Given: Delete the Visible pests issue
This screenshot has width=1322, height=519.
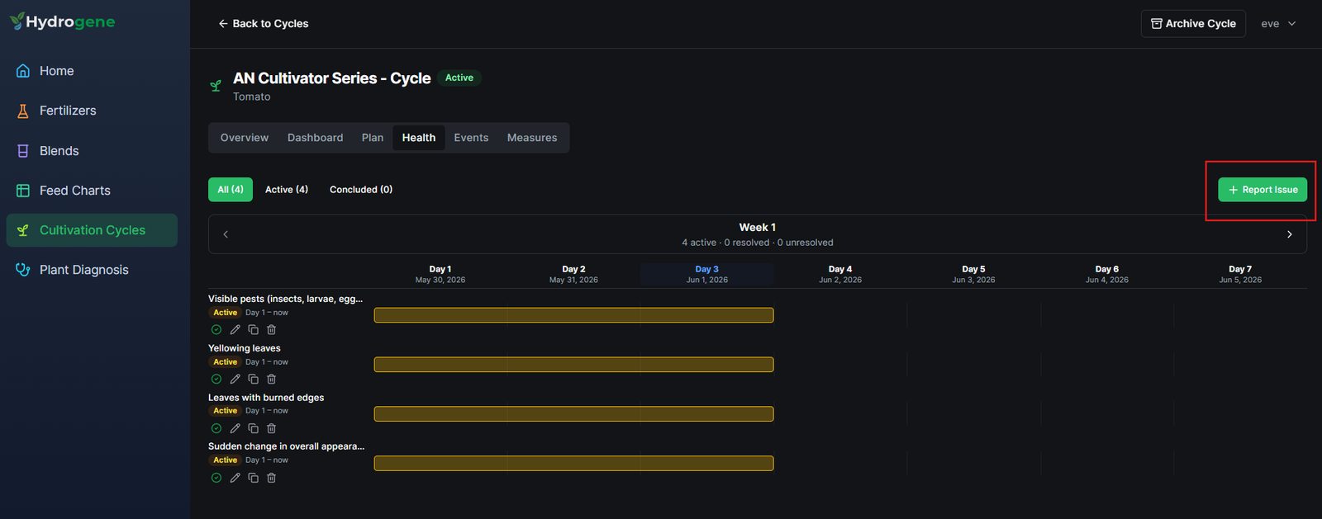Looking at the screenshot, I should pyautogui.click(x=271, y=329).
